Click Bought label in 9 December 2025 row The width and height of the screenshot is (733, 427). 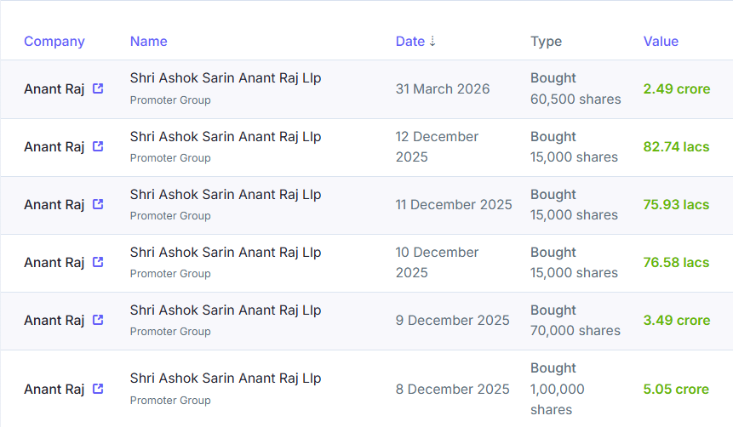[x=553, y=310]
